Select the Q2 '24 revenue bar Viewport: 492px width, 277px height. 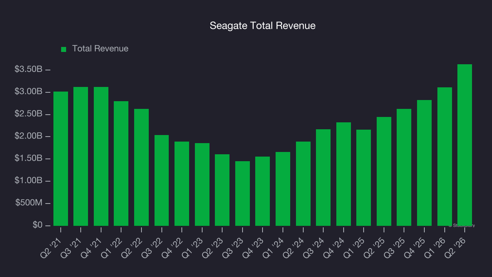tap(303, 184)
